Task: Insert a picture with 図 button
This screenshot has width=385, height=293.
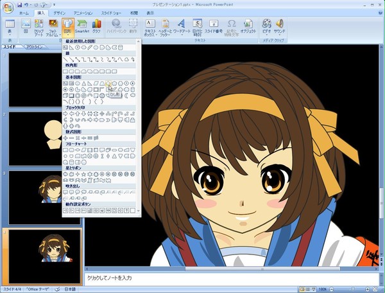Action: (26, 26)
